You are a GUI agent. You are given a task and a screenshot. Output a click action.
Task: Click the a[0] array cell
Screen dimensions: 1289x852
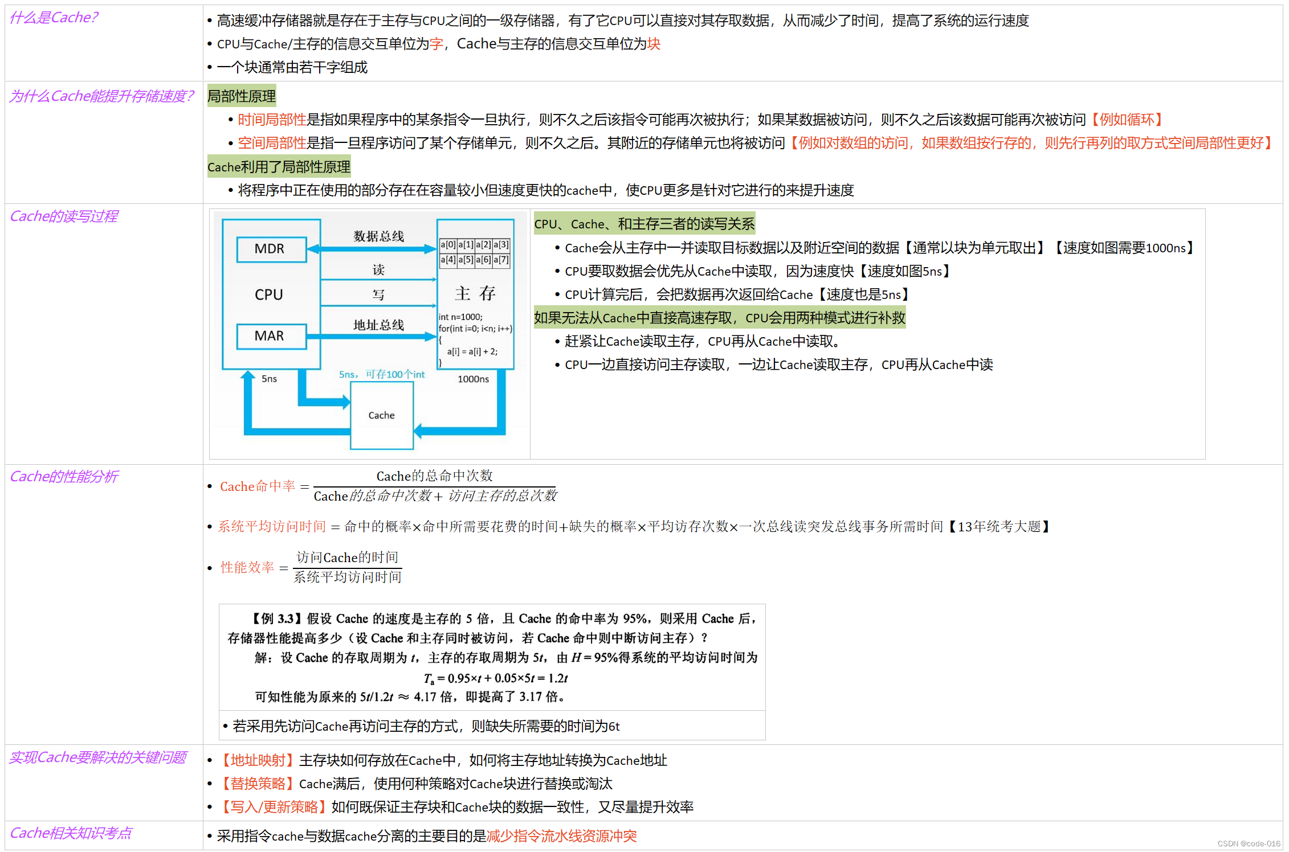pos(448,245)
